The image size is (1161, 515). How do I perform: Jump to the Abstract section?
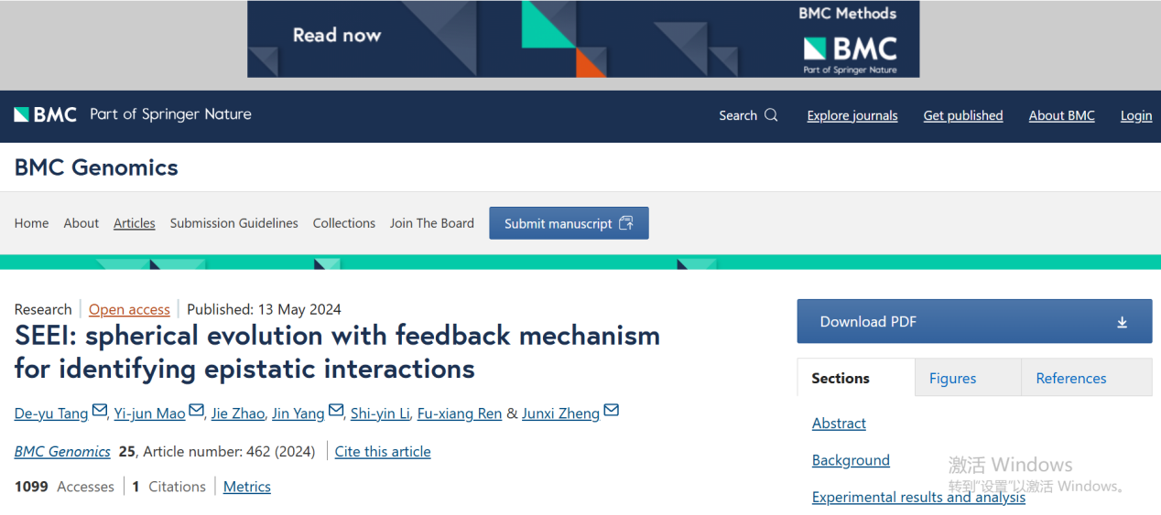point(839,424)
